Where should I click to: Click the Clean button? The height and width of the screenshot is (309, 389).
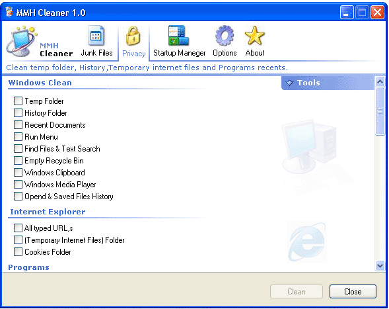click(297, 292)
